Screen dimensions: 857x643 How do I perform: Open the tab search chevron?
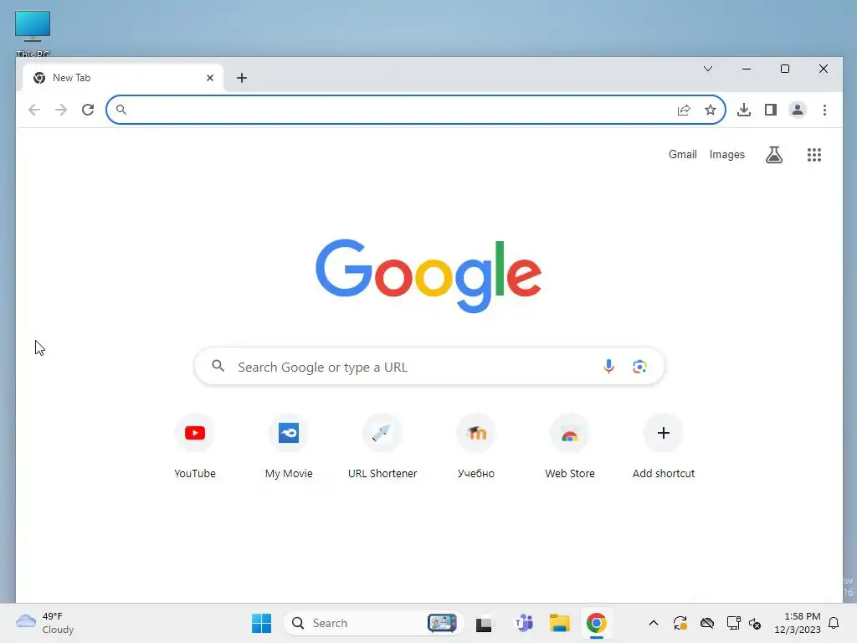pyautogui.click(x=708, y=69)
